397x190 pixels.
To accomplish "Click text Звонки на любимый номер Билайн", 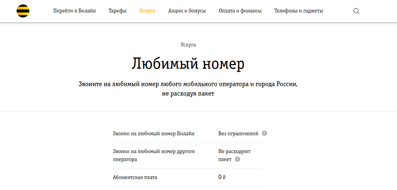I will (153, 133).
